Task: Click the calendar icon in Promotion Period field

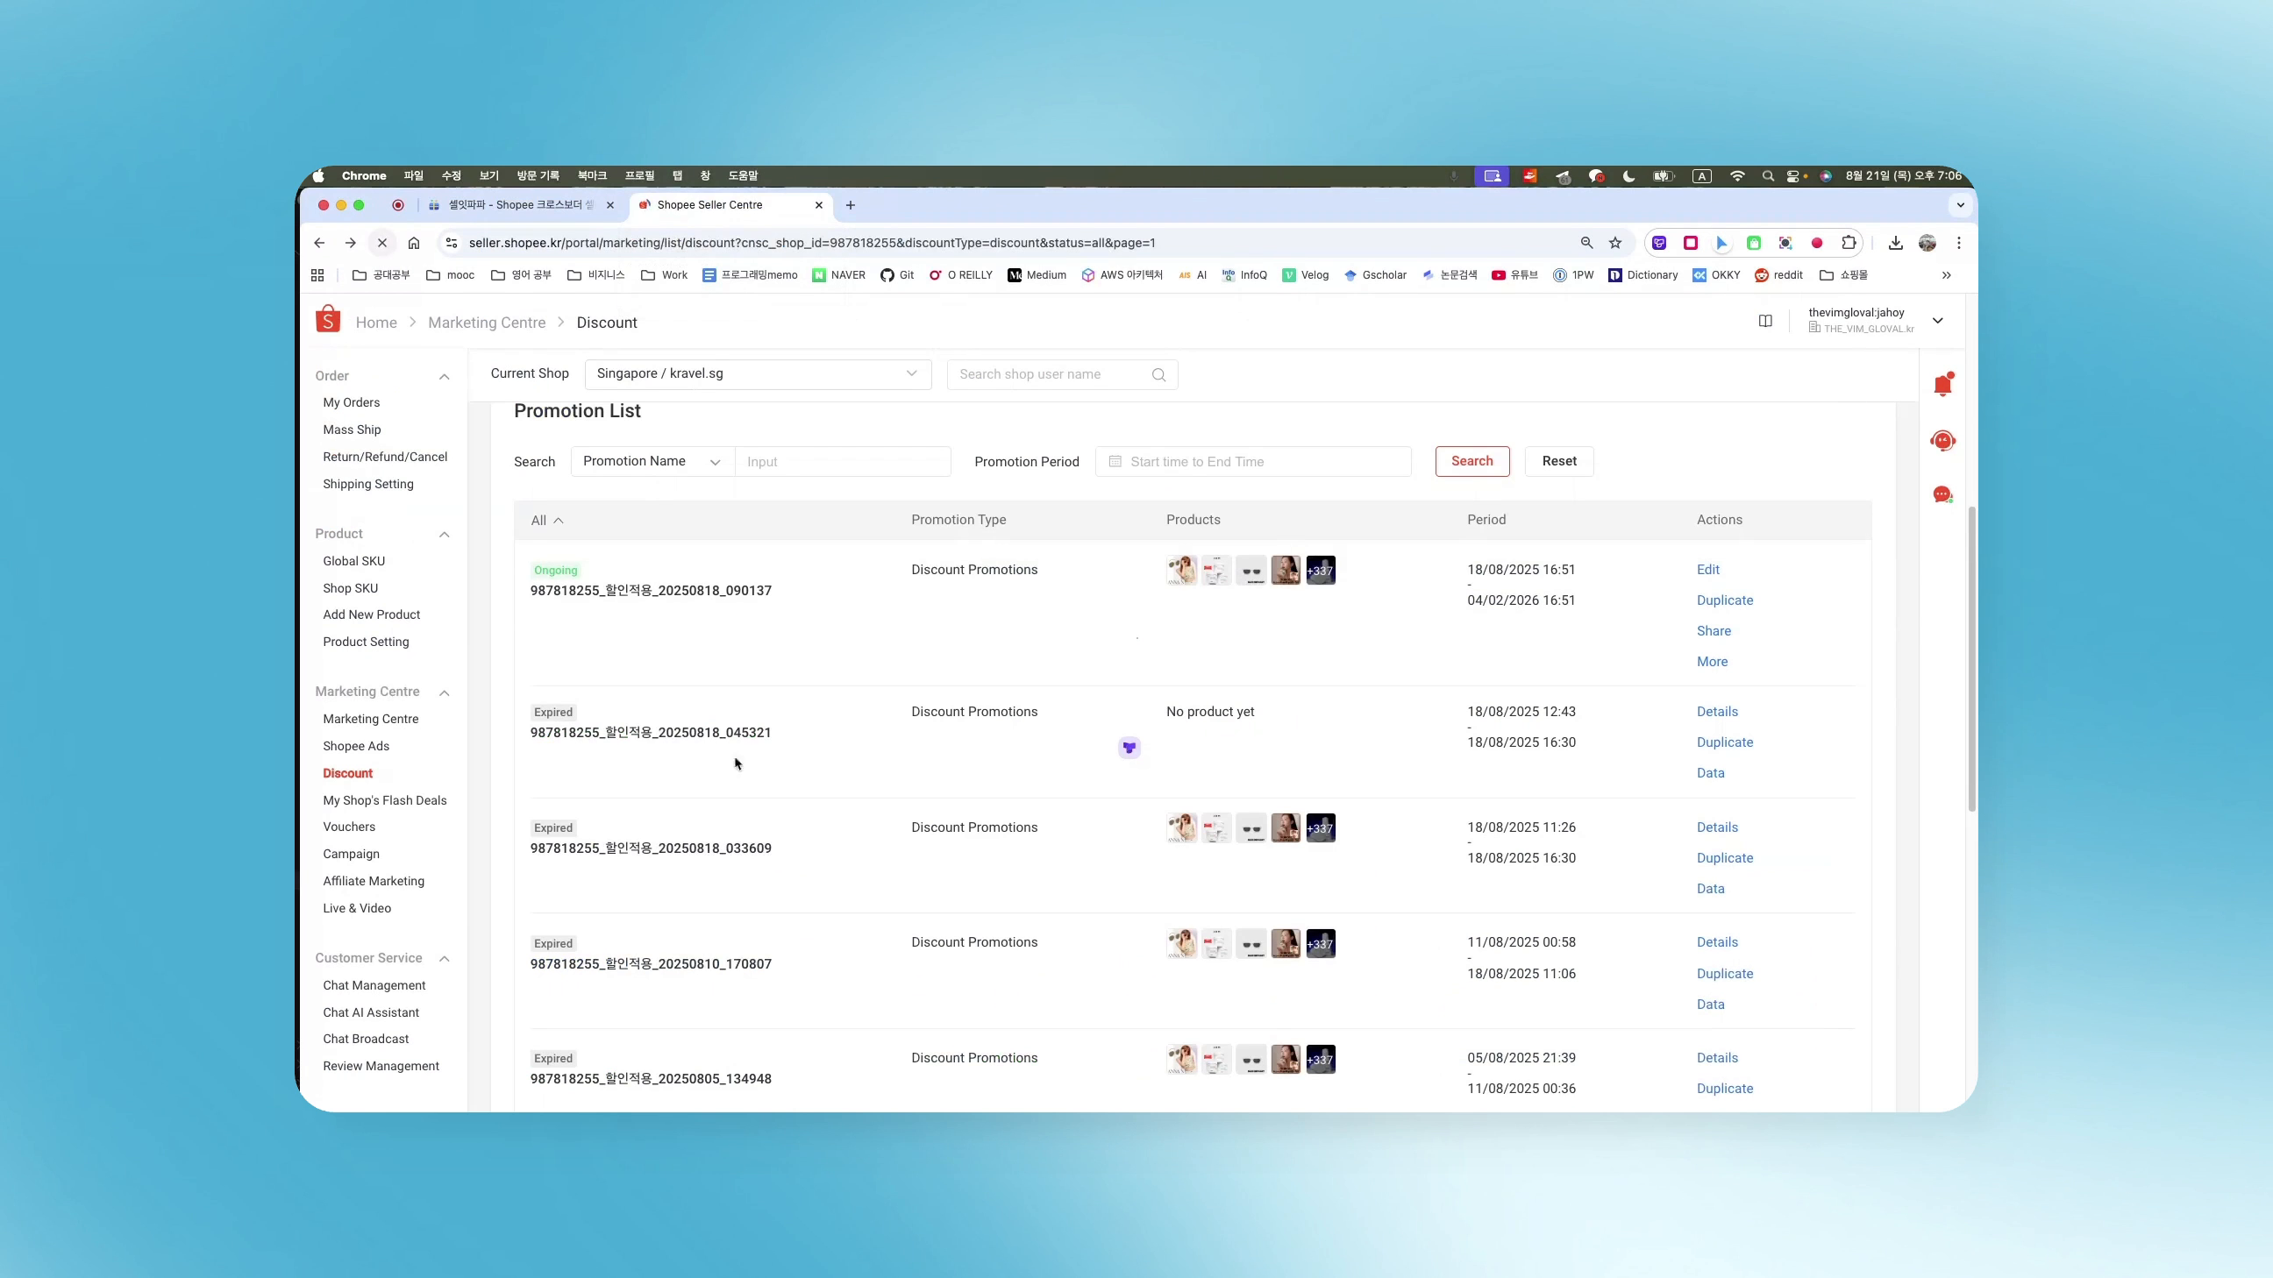Action: tap(1115, 461)
